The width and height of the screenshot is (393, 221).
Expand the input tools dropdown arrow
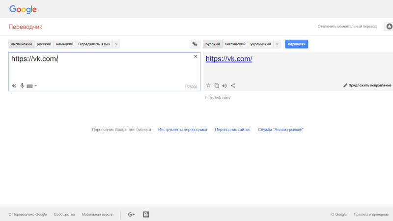[x=36, y=85]
